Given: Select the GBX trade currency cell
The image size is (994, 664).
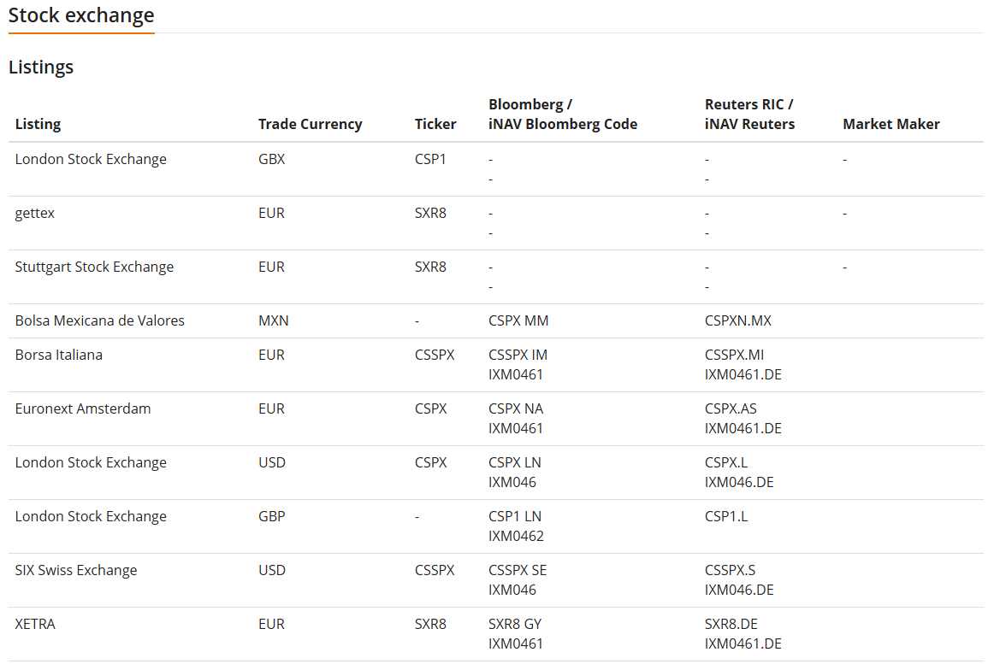Looking at the screenshot, I should pos(272,159).
